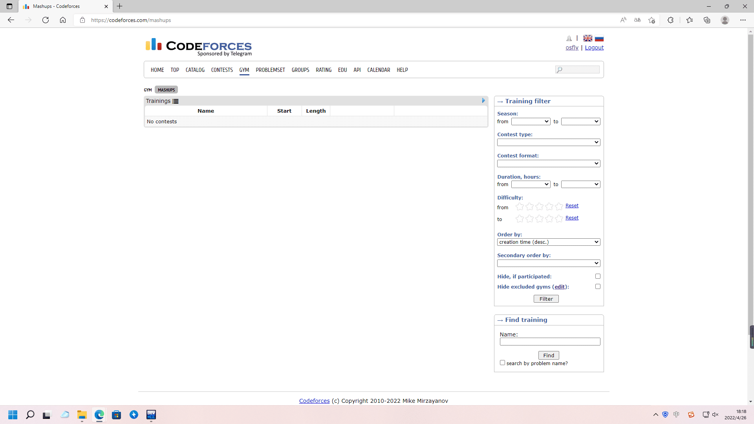
Task: Switch language via Russian flag icon
Action: pyautogui.click(x=599, y=38)
